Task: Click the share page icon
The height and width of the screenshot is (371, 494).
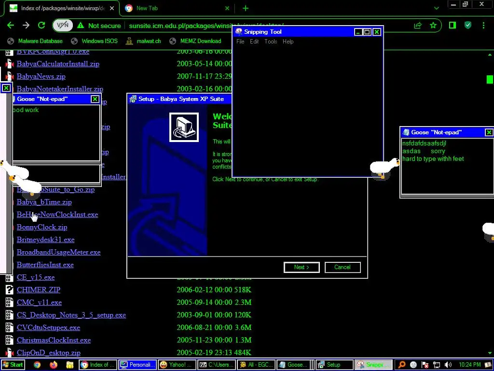Action: 418,26
